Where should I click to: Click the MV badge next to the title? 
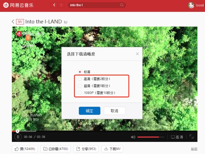pyautogui.click(x=20, y=22)
